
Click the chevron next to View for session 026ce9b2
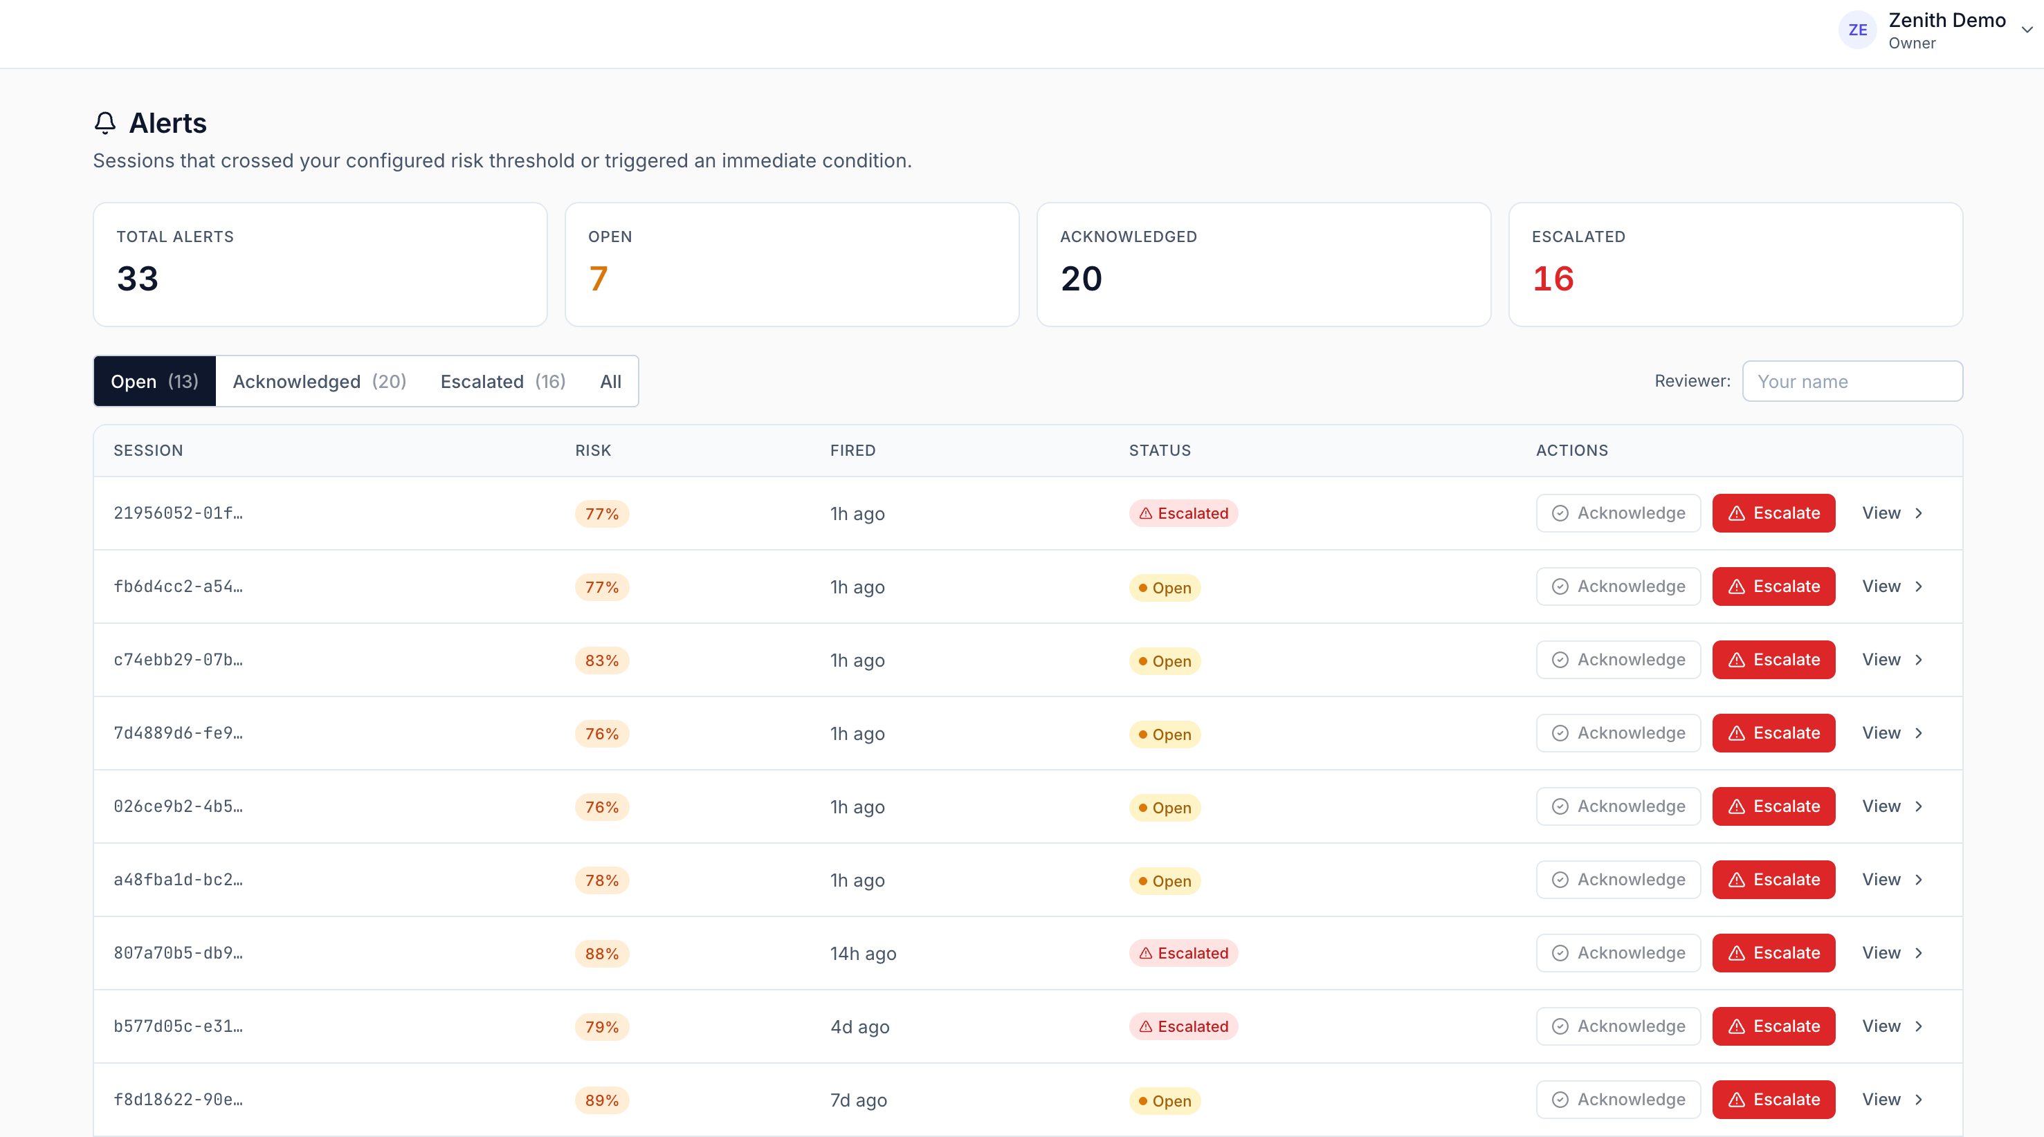(1920, 806)
